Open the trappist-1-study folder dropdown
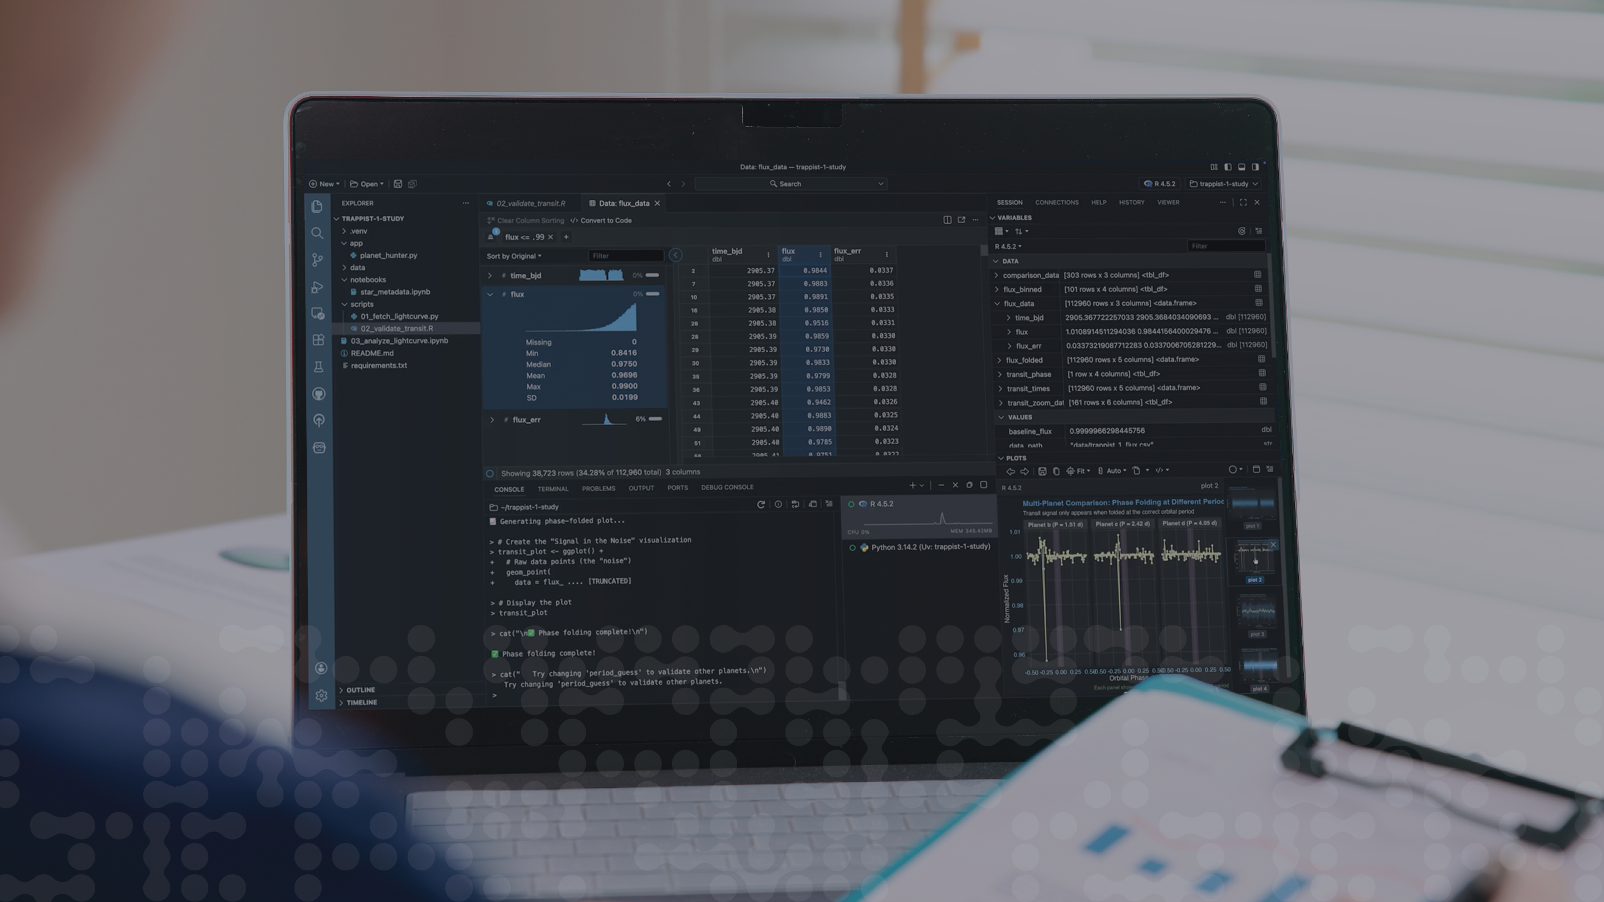This screenshot has width=1604, height=902. pos(1224,184)
